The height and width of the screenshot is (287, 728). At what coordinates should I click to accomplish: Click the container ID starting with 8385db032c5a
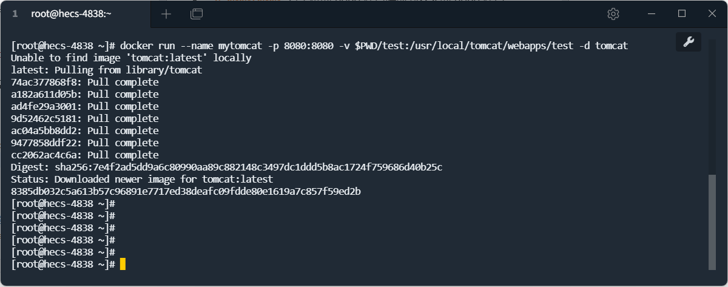pyautogui.click(x=186, y=191)
